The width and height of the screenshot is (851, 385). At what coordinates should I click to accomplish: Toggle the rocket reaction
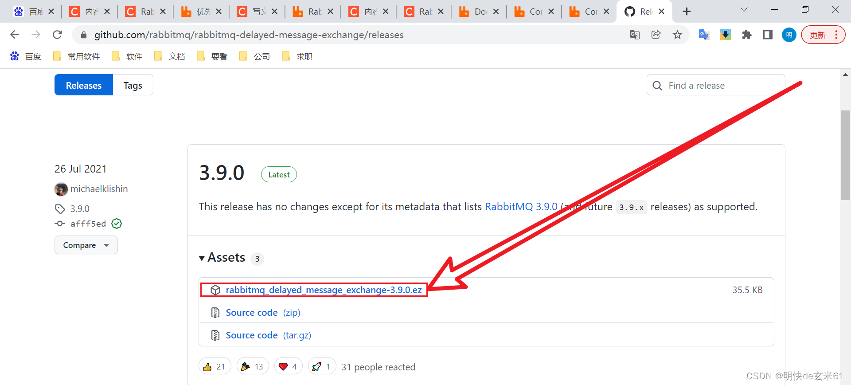click(322, 366)
